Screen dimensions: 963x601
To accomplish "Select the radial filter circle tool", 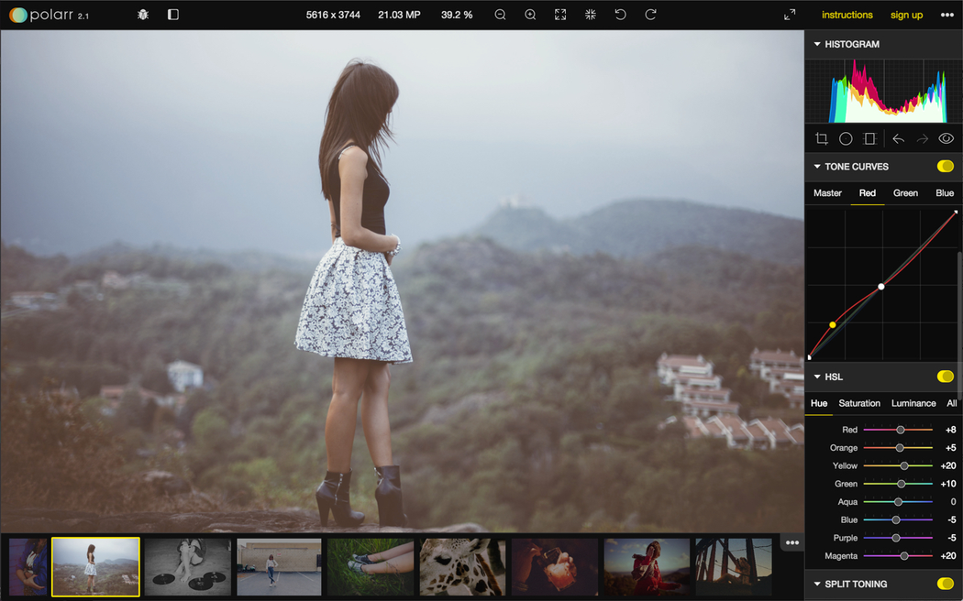I will tap(846, 138).
